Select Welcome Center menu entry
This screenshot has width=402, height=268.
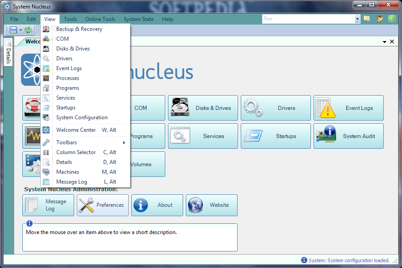pos(85,130)
